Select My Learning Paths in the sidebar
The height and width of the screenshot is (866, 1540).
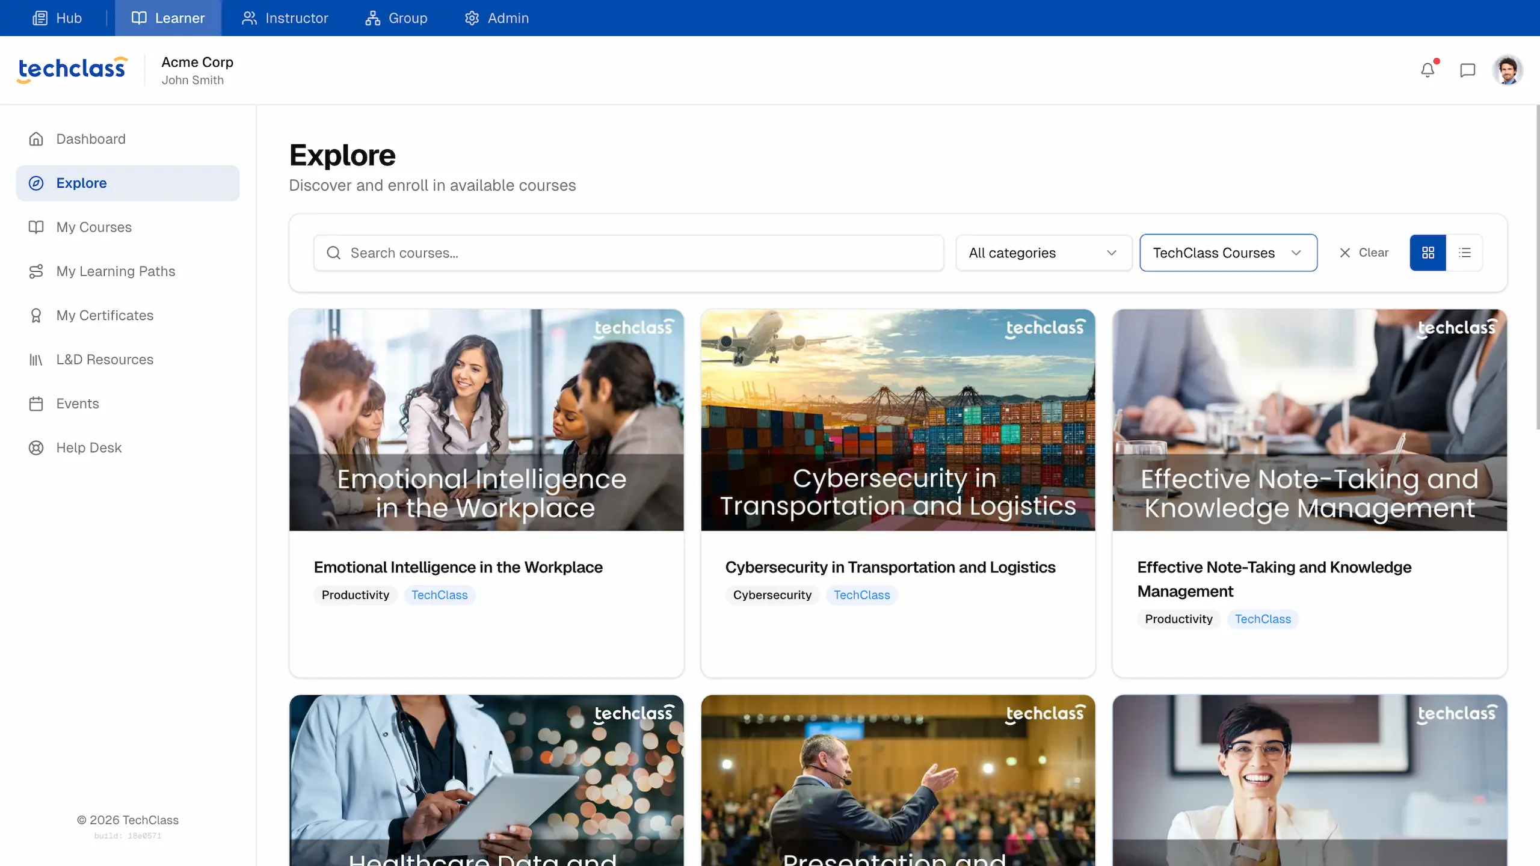115,271
